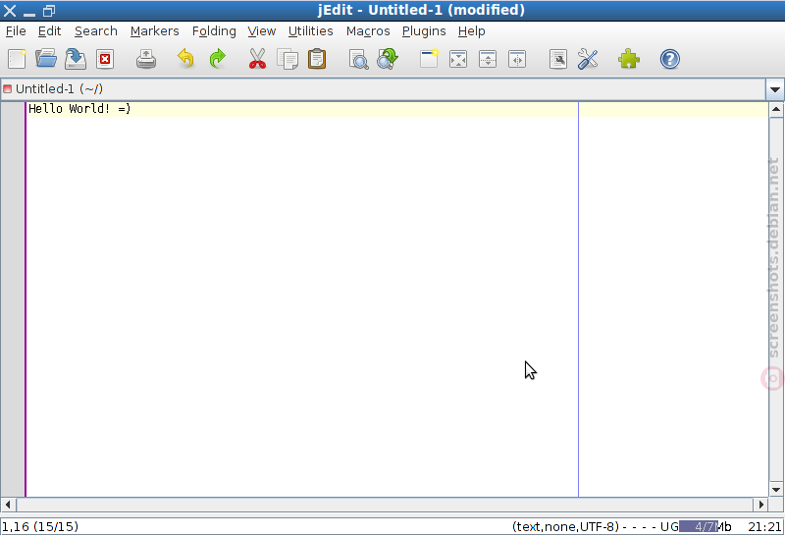The image size is (785, 536).
Task: Save the buffer with the save icon
Action: tap(76, 59)
